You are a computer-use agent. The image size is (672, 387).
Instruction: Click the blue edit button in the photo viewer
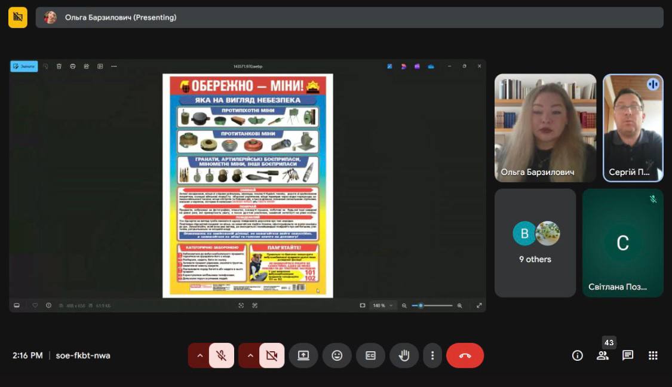(x=24, y=66)
